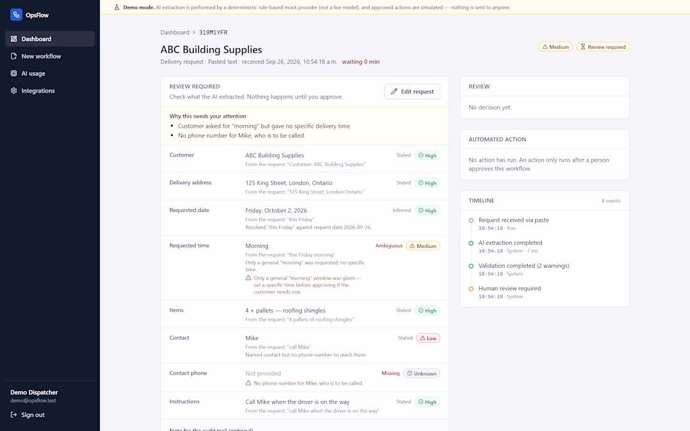The width and height of the screenshot is (690, 431).
Task: Click the 4 events count in Timeline
Action: (611, 201)
